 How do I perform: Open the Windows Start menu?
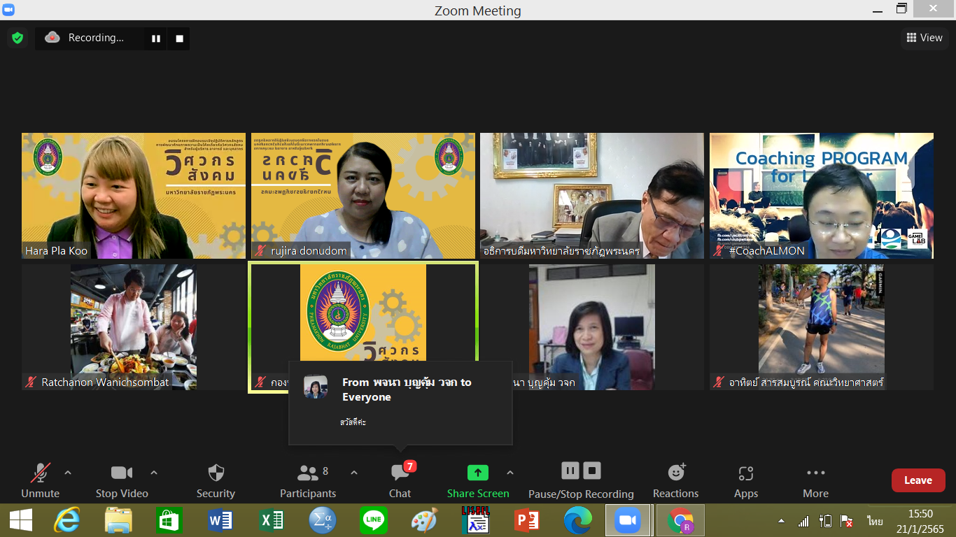pos(21,520)
